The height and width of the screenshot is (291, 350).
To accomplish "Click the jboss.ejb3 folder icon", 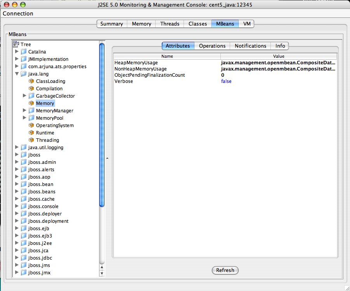I will click(24, 236).
